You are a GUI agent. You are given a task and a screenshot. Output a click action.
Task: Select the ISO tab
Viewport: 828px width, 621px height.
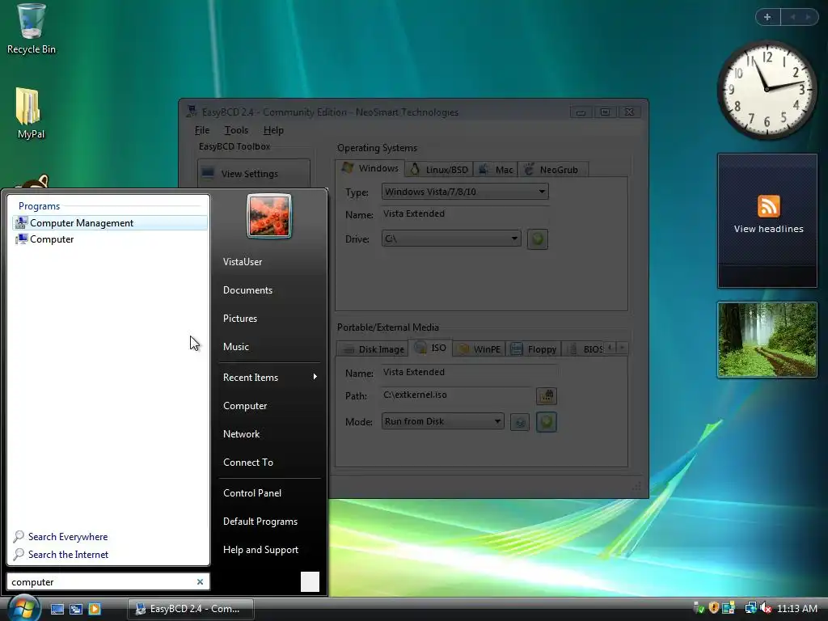pos(430,348)
